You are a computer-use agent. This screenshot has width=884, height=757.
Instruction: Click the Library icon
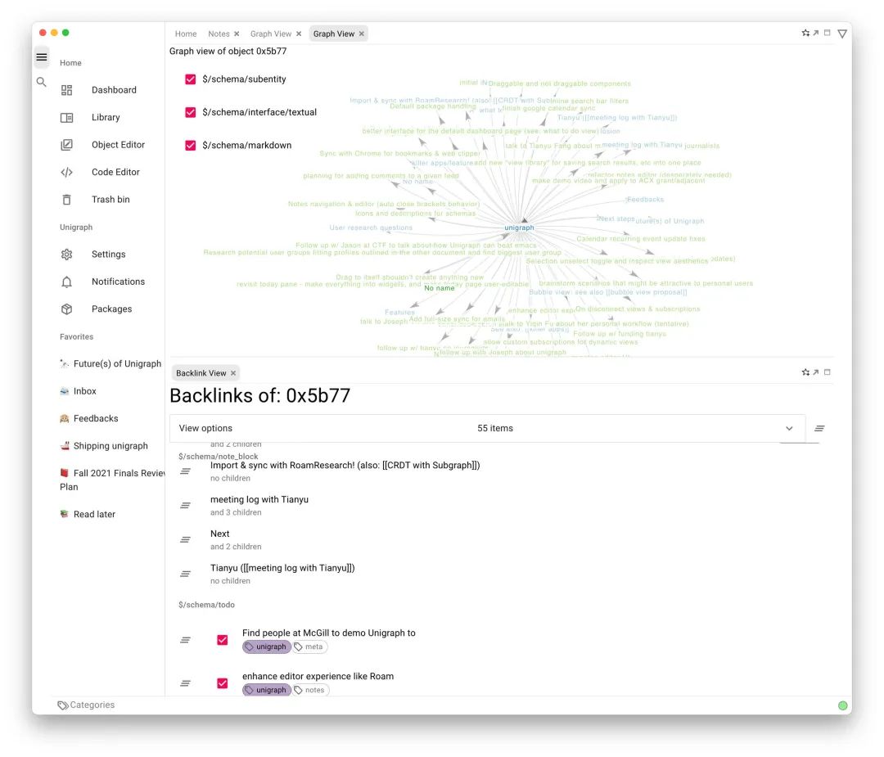66,118
